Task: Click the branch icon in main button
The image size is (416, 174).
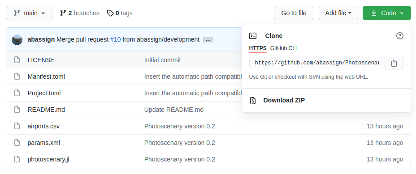Action: [17, 13]
